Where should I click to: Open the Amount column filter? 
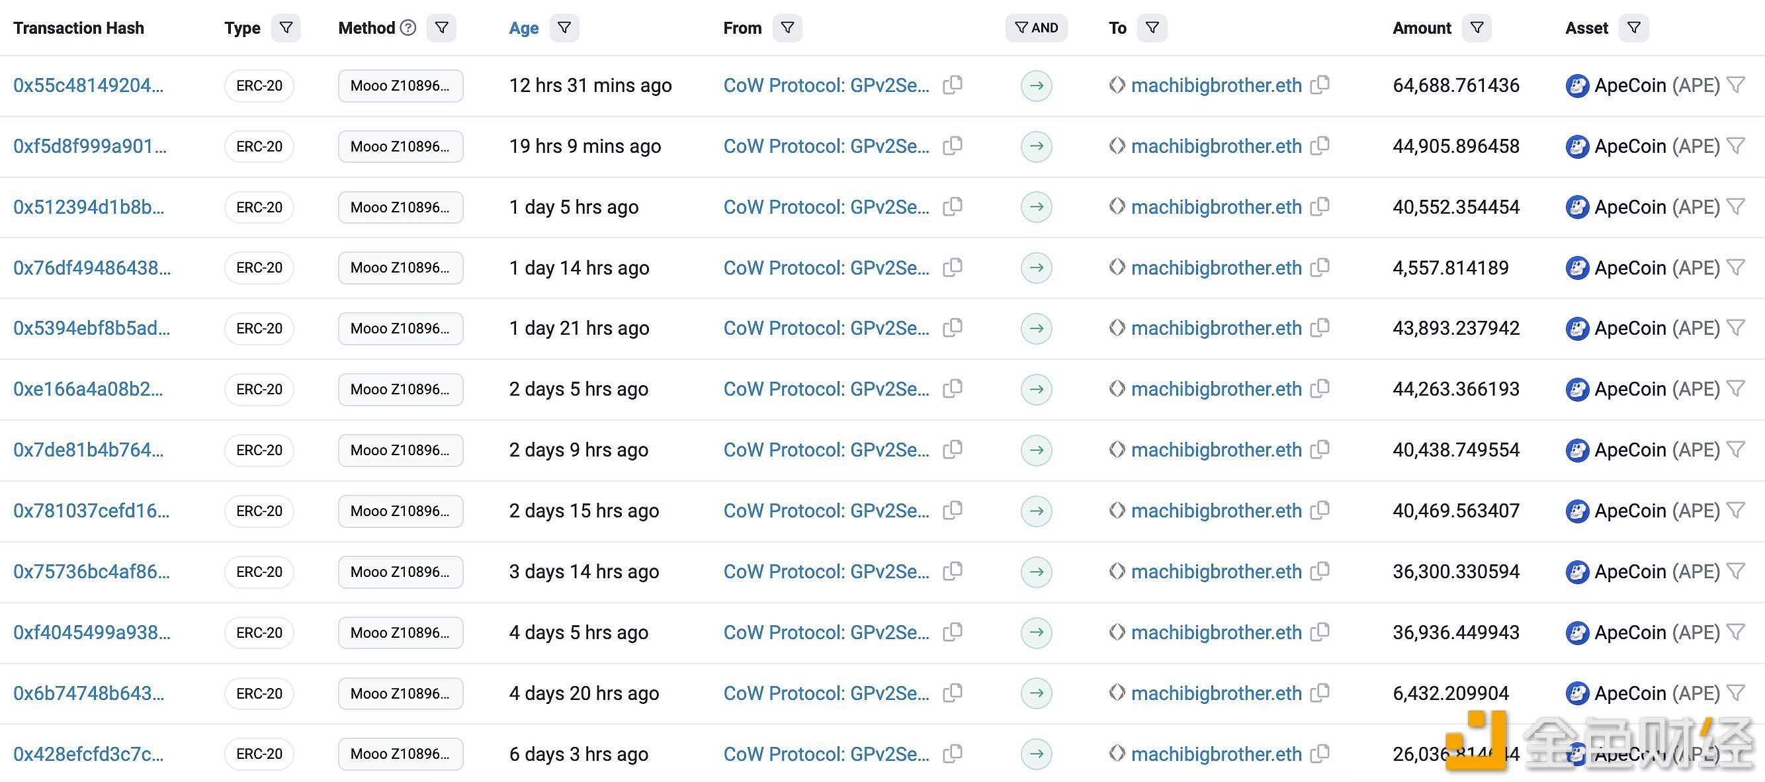(x=1477, y=28)
